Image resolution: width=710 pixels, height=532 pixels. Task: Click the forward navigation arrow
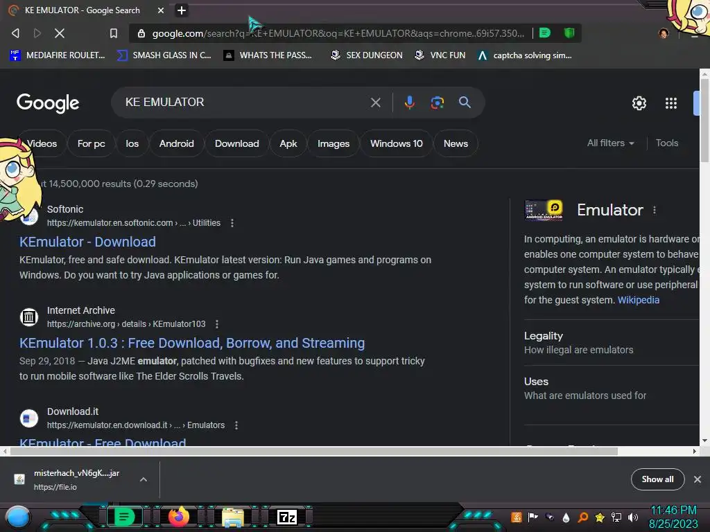coord(37,33)
